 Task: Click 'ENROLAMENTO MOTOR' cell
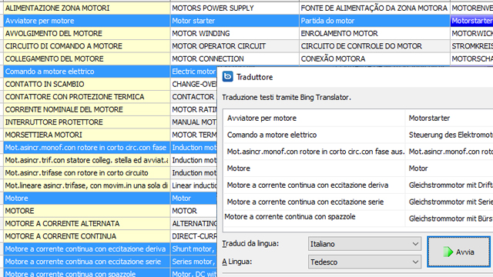tap(374, 34)
